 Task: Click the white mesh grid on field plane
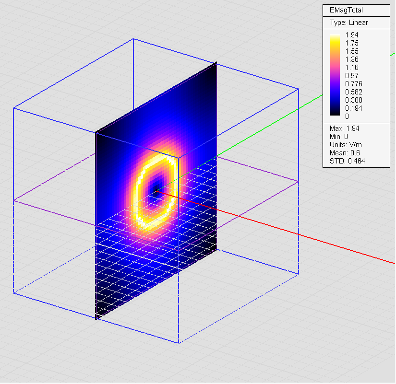pos(144,268)
